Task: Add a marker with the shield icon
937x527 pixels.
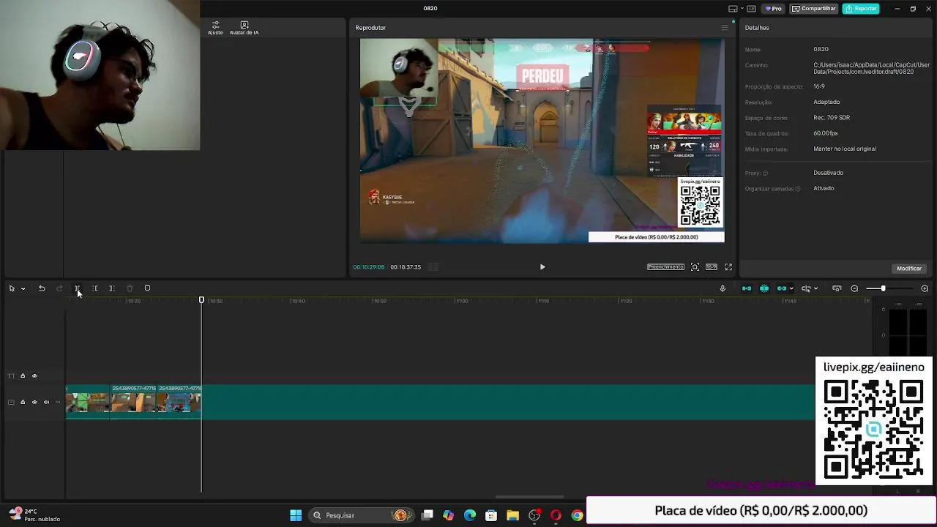Action: pos(147,288)
